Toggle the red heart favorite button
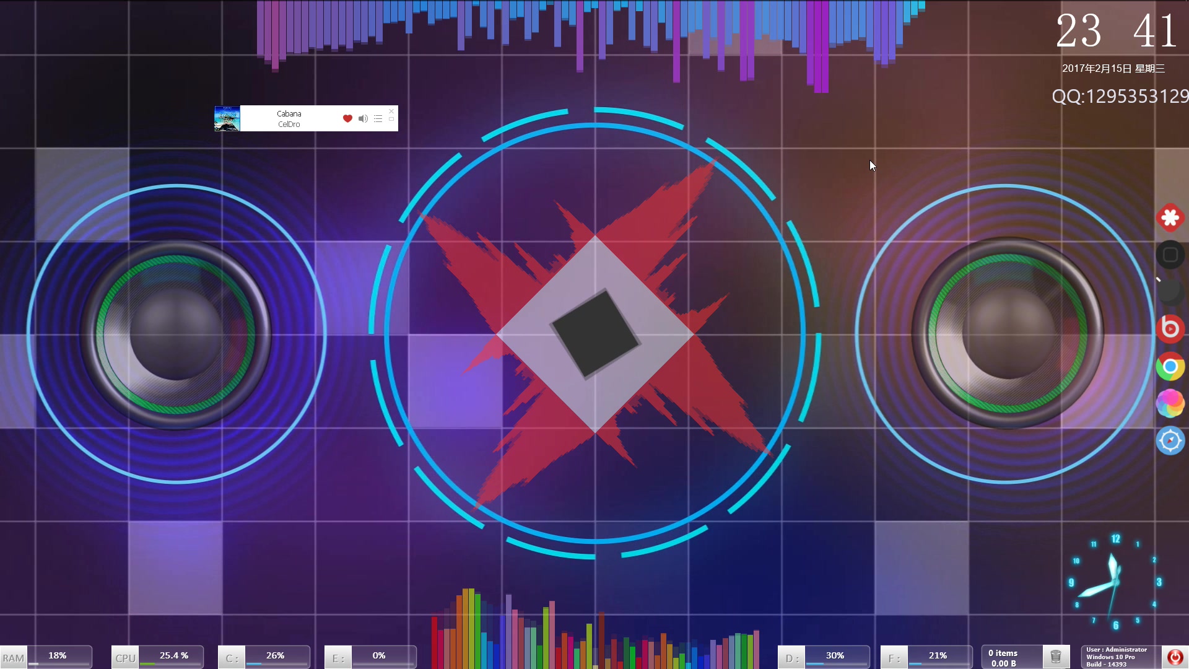The height and width of the screenshot is (669, 1189). 347,118
